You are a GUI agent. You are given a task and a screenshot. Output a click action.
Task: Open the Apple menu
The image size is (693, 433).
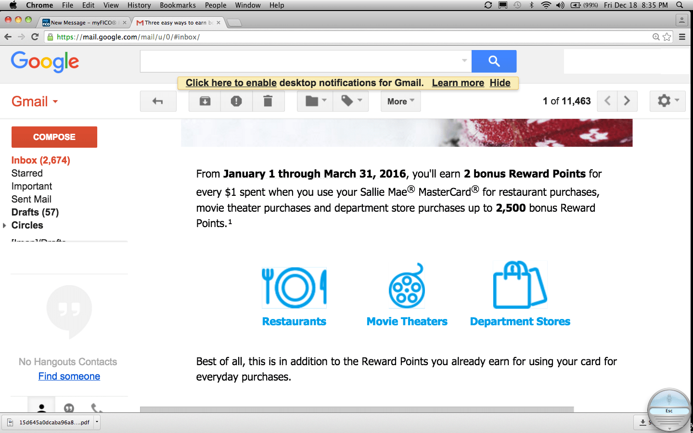13,5
